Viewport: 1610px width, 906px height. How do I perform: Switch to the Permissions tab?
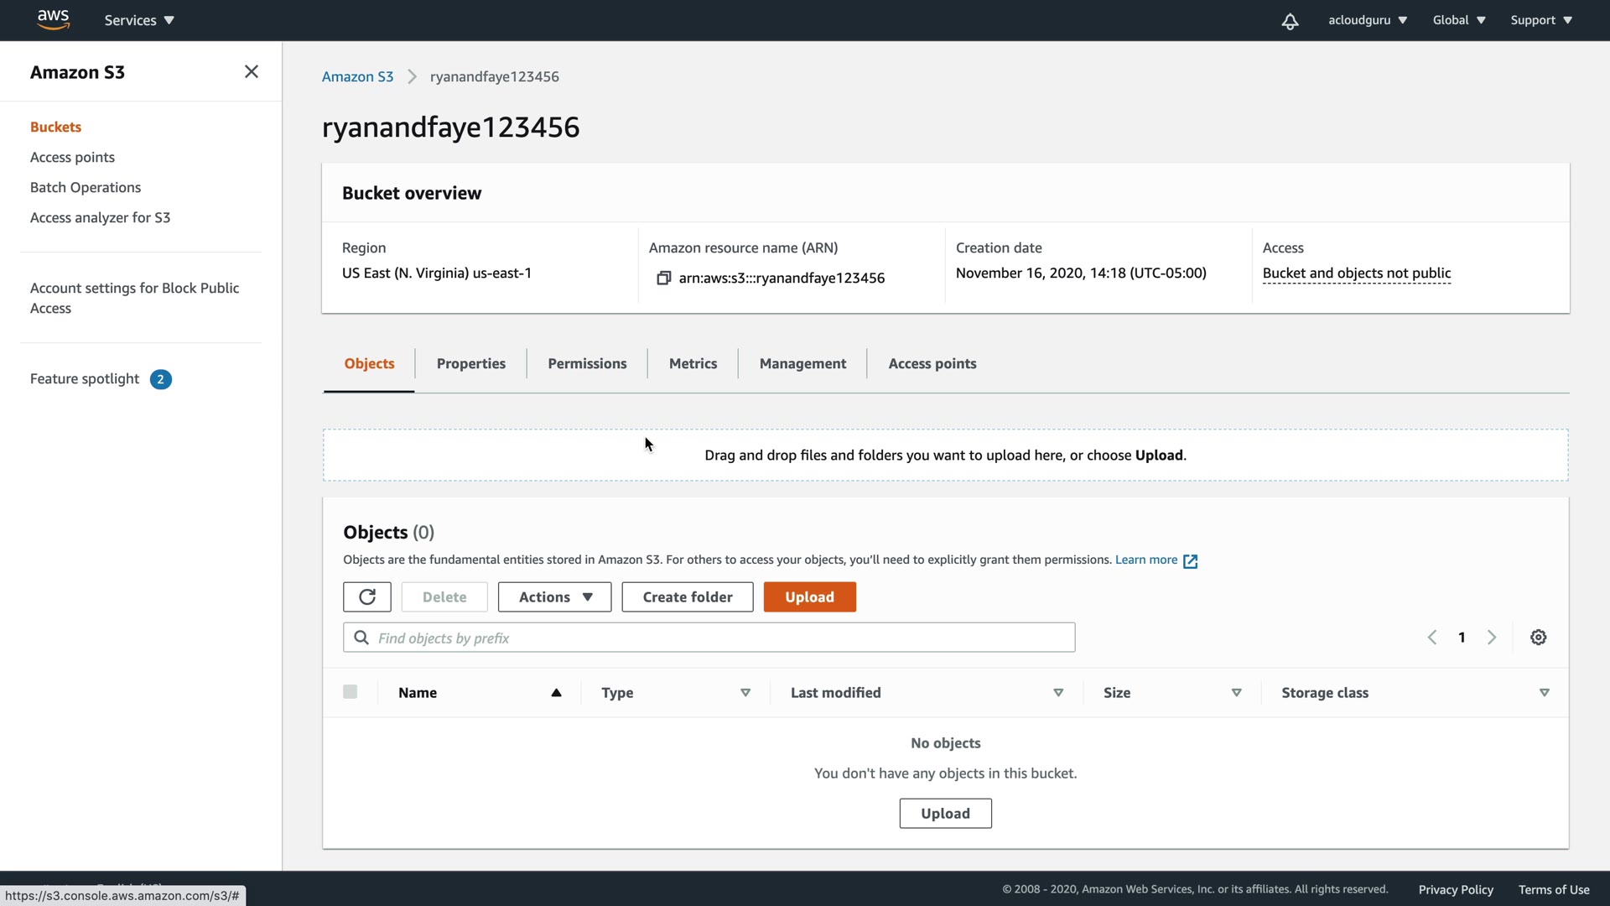(587, 364)
